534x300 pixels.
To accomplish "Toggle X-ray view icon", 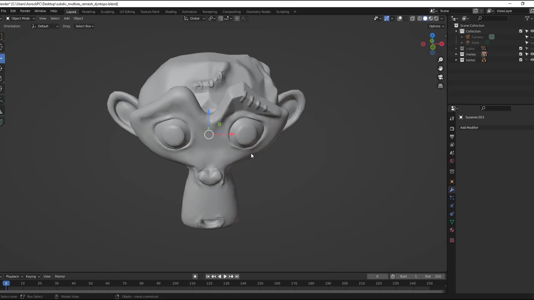I will 412,18.
